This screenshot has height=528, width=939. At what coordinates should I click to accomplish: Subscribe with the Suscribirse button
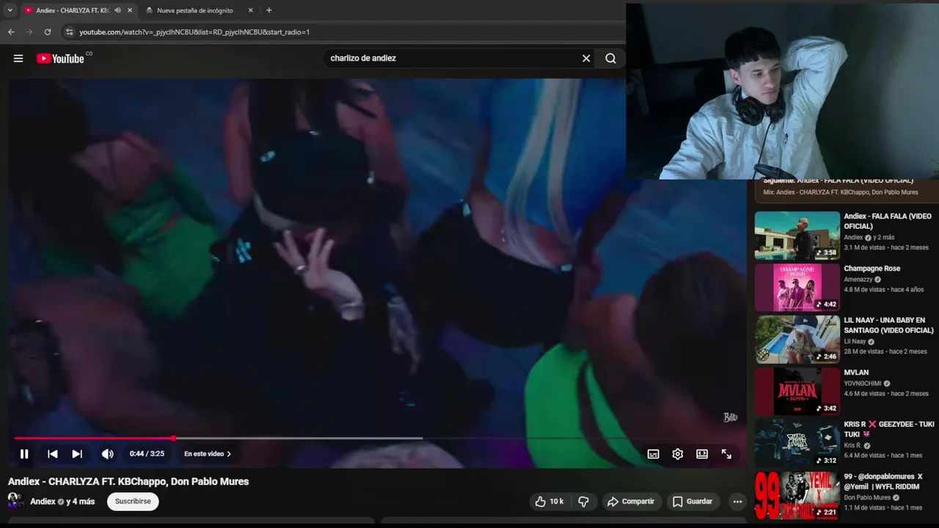tap(133, 502)
